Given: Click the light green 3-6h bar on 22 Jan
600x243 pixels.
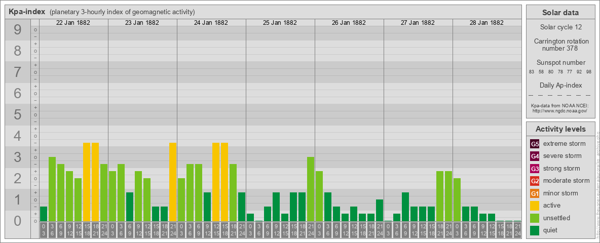Looking at the screenshot, I should point(52,189).
